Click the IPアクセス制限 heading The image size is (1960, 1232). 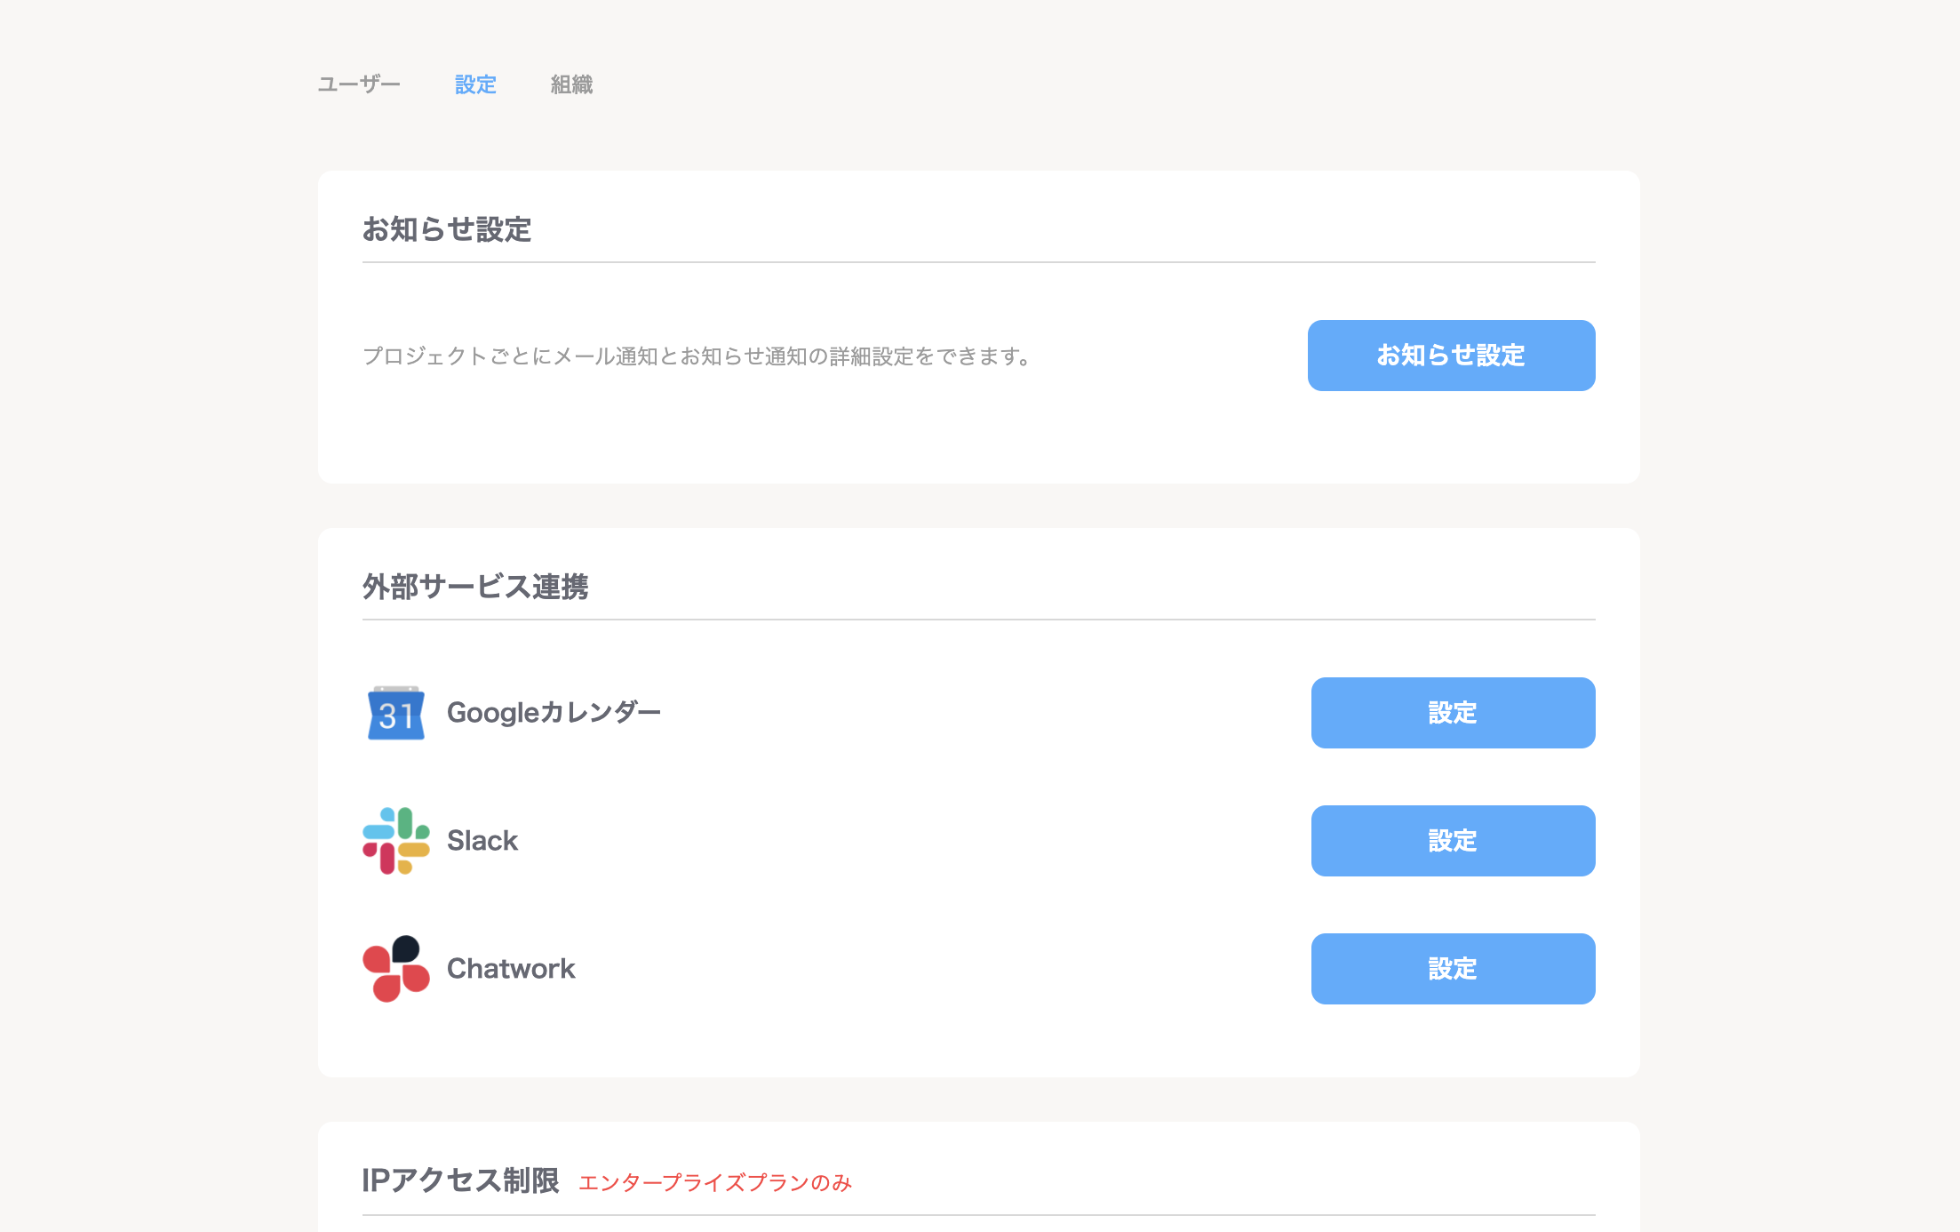460,1180
